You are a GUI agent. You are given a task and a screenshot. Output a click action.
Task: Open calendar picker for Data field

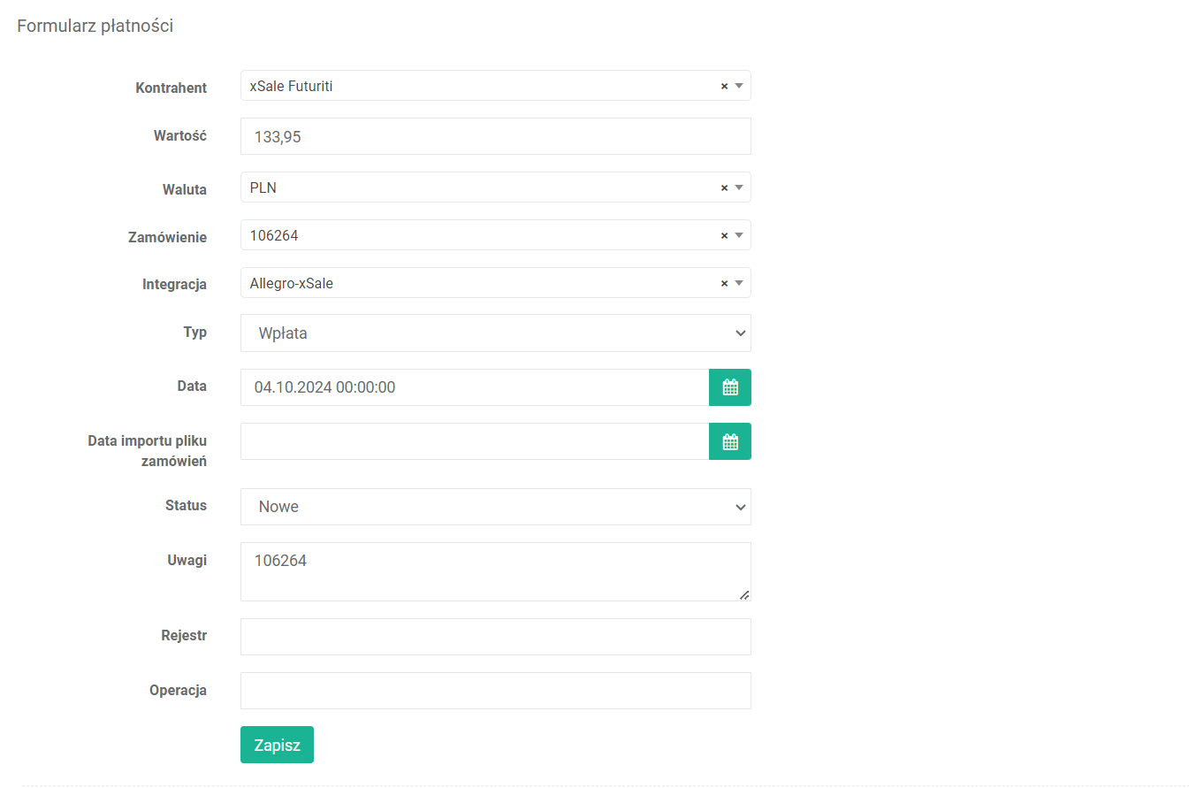(x=729, y=387)
